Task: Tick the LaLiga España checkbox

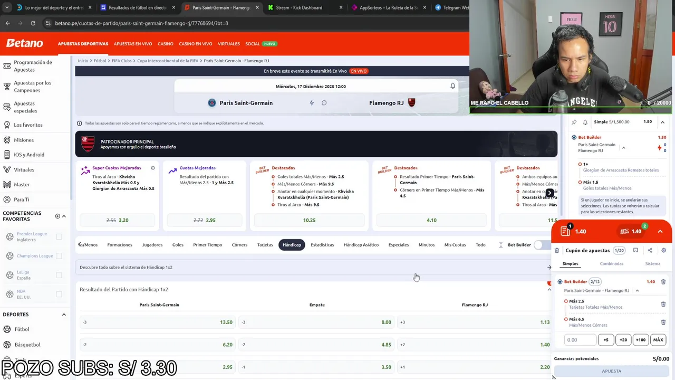Action: point(59,275)
